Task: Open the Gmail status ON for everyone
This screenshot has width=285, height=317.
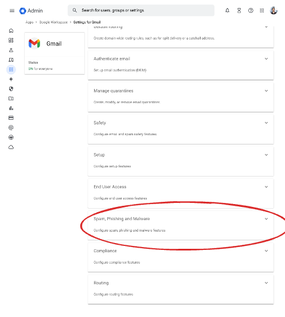Action: pyautogui.click(x=41, y=69)
